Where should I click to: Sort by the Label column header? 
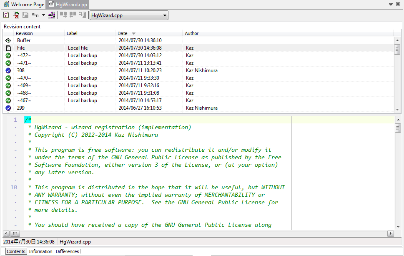(x=90, y=33)
